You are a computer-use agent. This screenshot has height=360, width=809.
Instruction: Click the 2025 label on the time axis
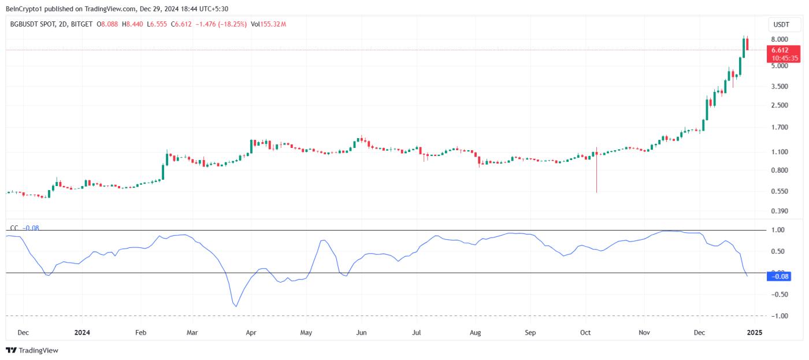(x=755, y=333)
